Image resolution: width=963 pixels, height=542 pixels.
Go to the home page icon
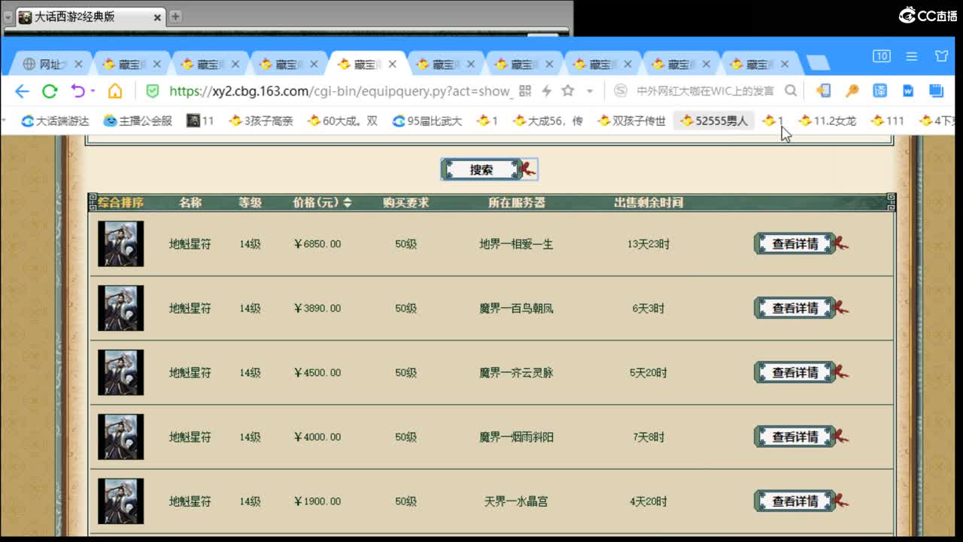coord(115,91)
